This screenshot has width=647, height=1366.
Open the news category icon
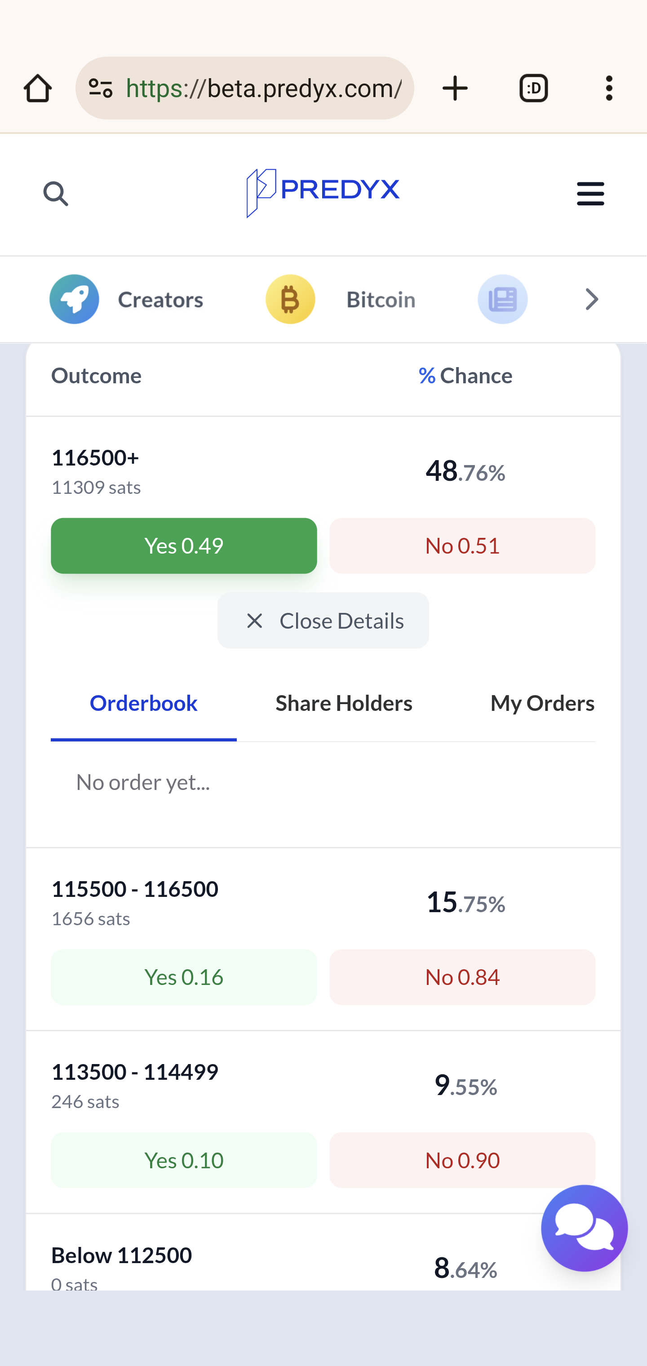coord(502,300)
